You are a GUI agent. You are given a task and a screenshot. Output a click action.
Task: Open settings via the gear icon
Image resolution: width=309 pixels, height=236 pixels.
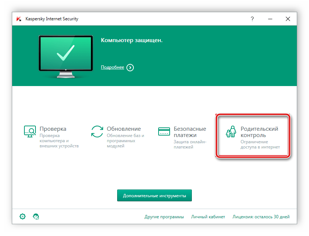coord(23,216)
